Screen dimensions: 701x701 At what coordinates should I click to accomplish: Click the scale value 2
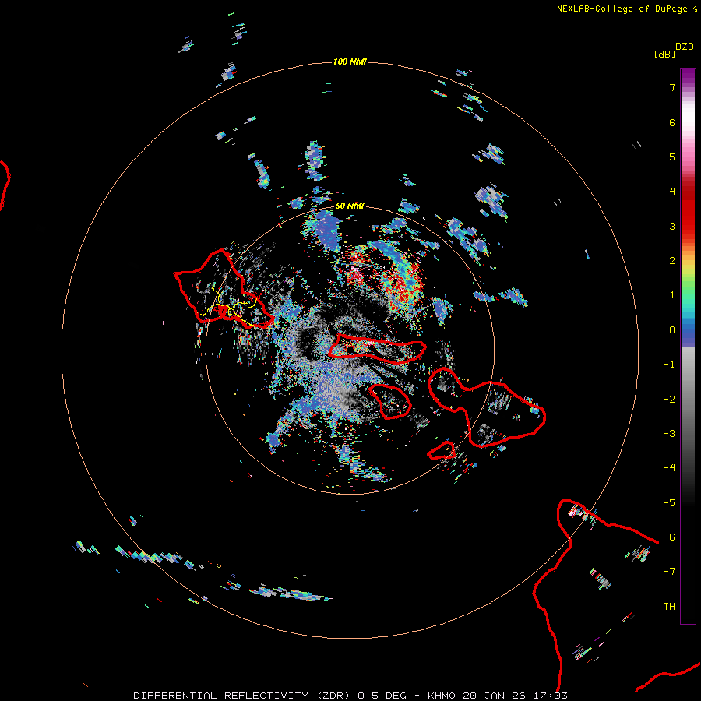point(672,261)
